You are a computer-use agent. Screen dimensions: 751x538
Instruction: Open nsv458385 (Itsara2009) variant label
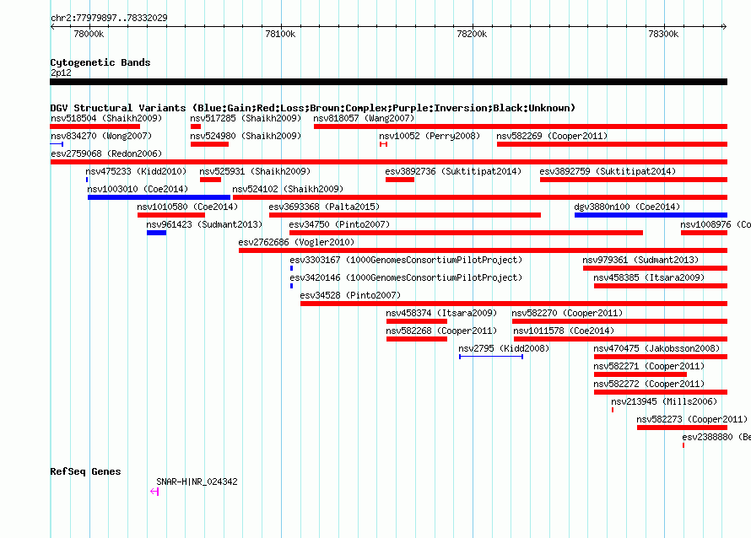(x=649, y=277)
